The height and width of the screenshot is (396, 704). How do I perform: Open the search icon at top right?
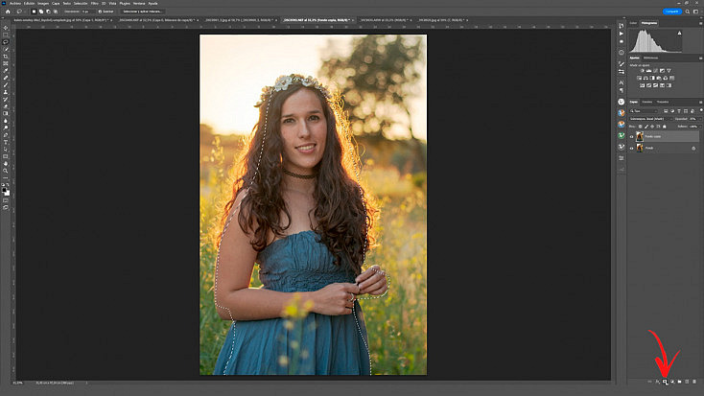(688, 12)
